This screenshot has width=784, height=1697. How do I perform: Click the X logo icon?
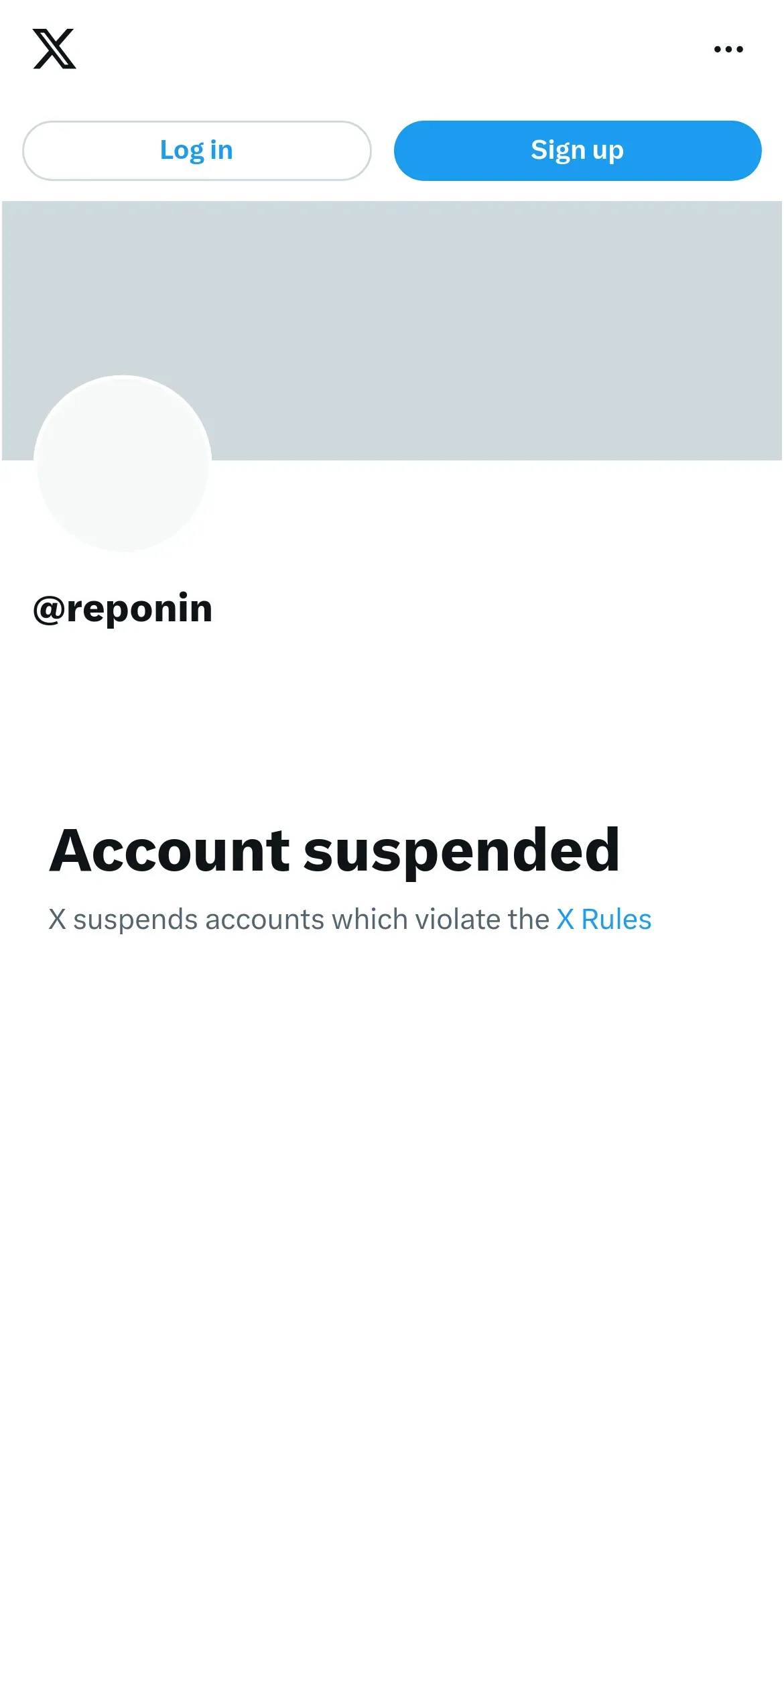tap(54, 49)
